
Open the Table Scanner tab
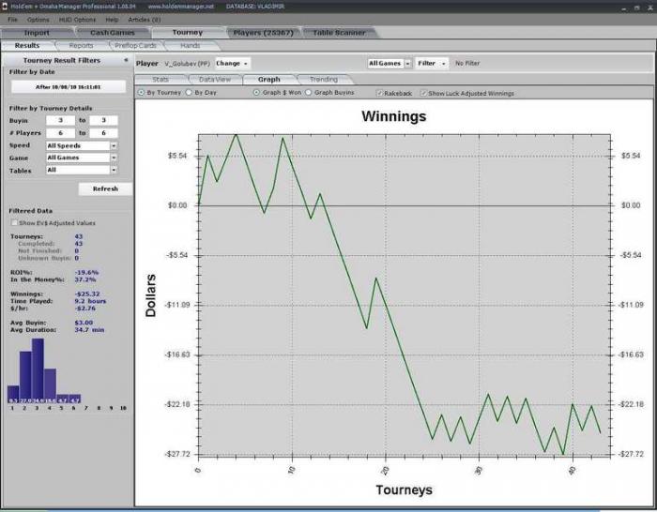(x=339, y=33)
